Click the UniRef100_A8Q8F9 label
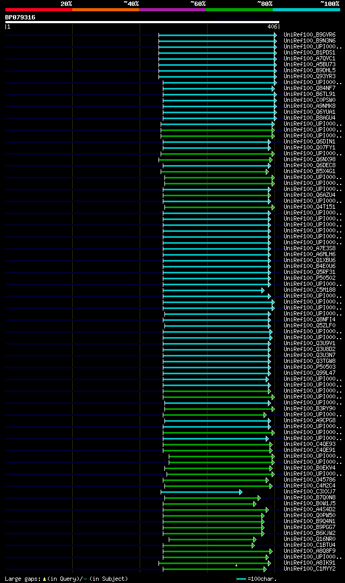Image resolution: width=345 pixels, height=583 pixels. 309,551
